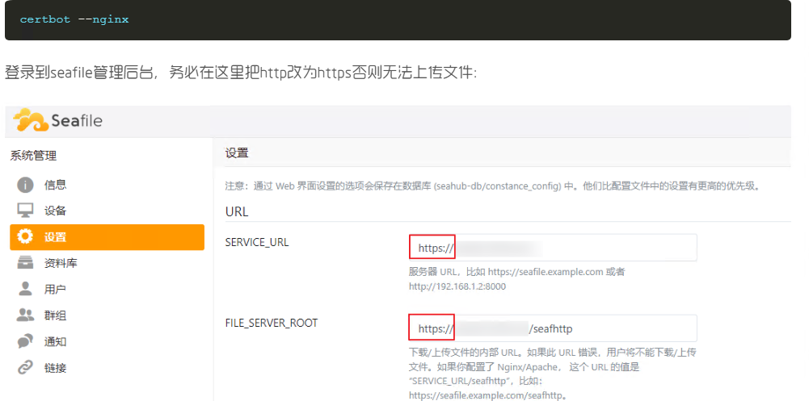Screen dimensions: 809x401
Task: Click the 链接 chain link icon
Action: tap(25, 368)
